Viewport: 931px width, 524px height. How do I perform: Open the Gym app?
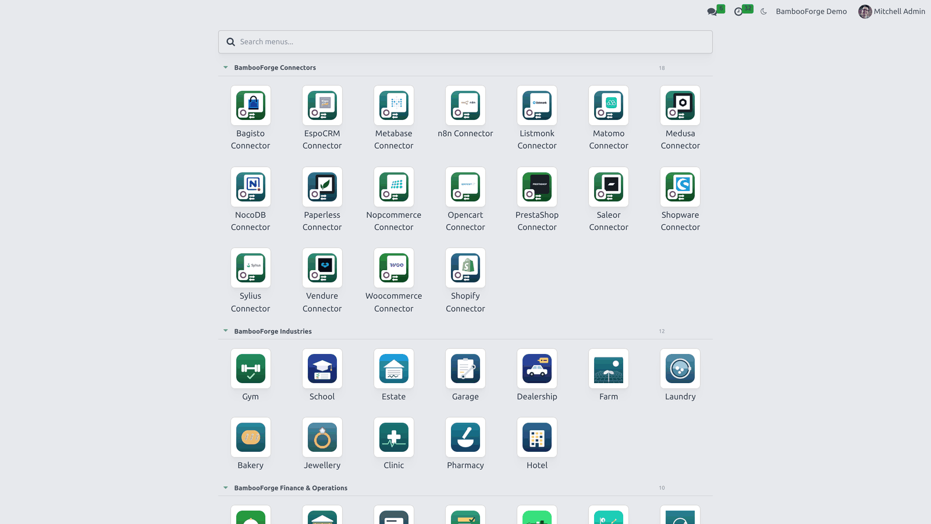pyautogui.click(x=251, y=369)
